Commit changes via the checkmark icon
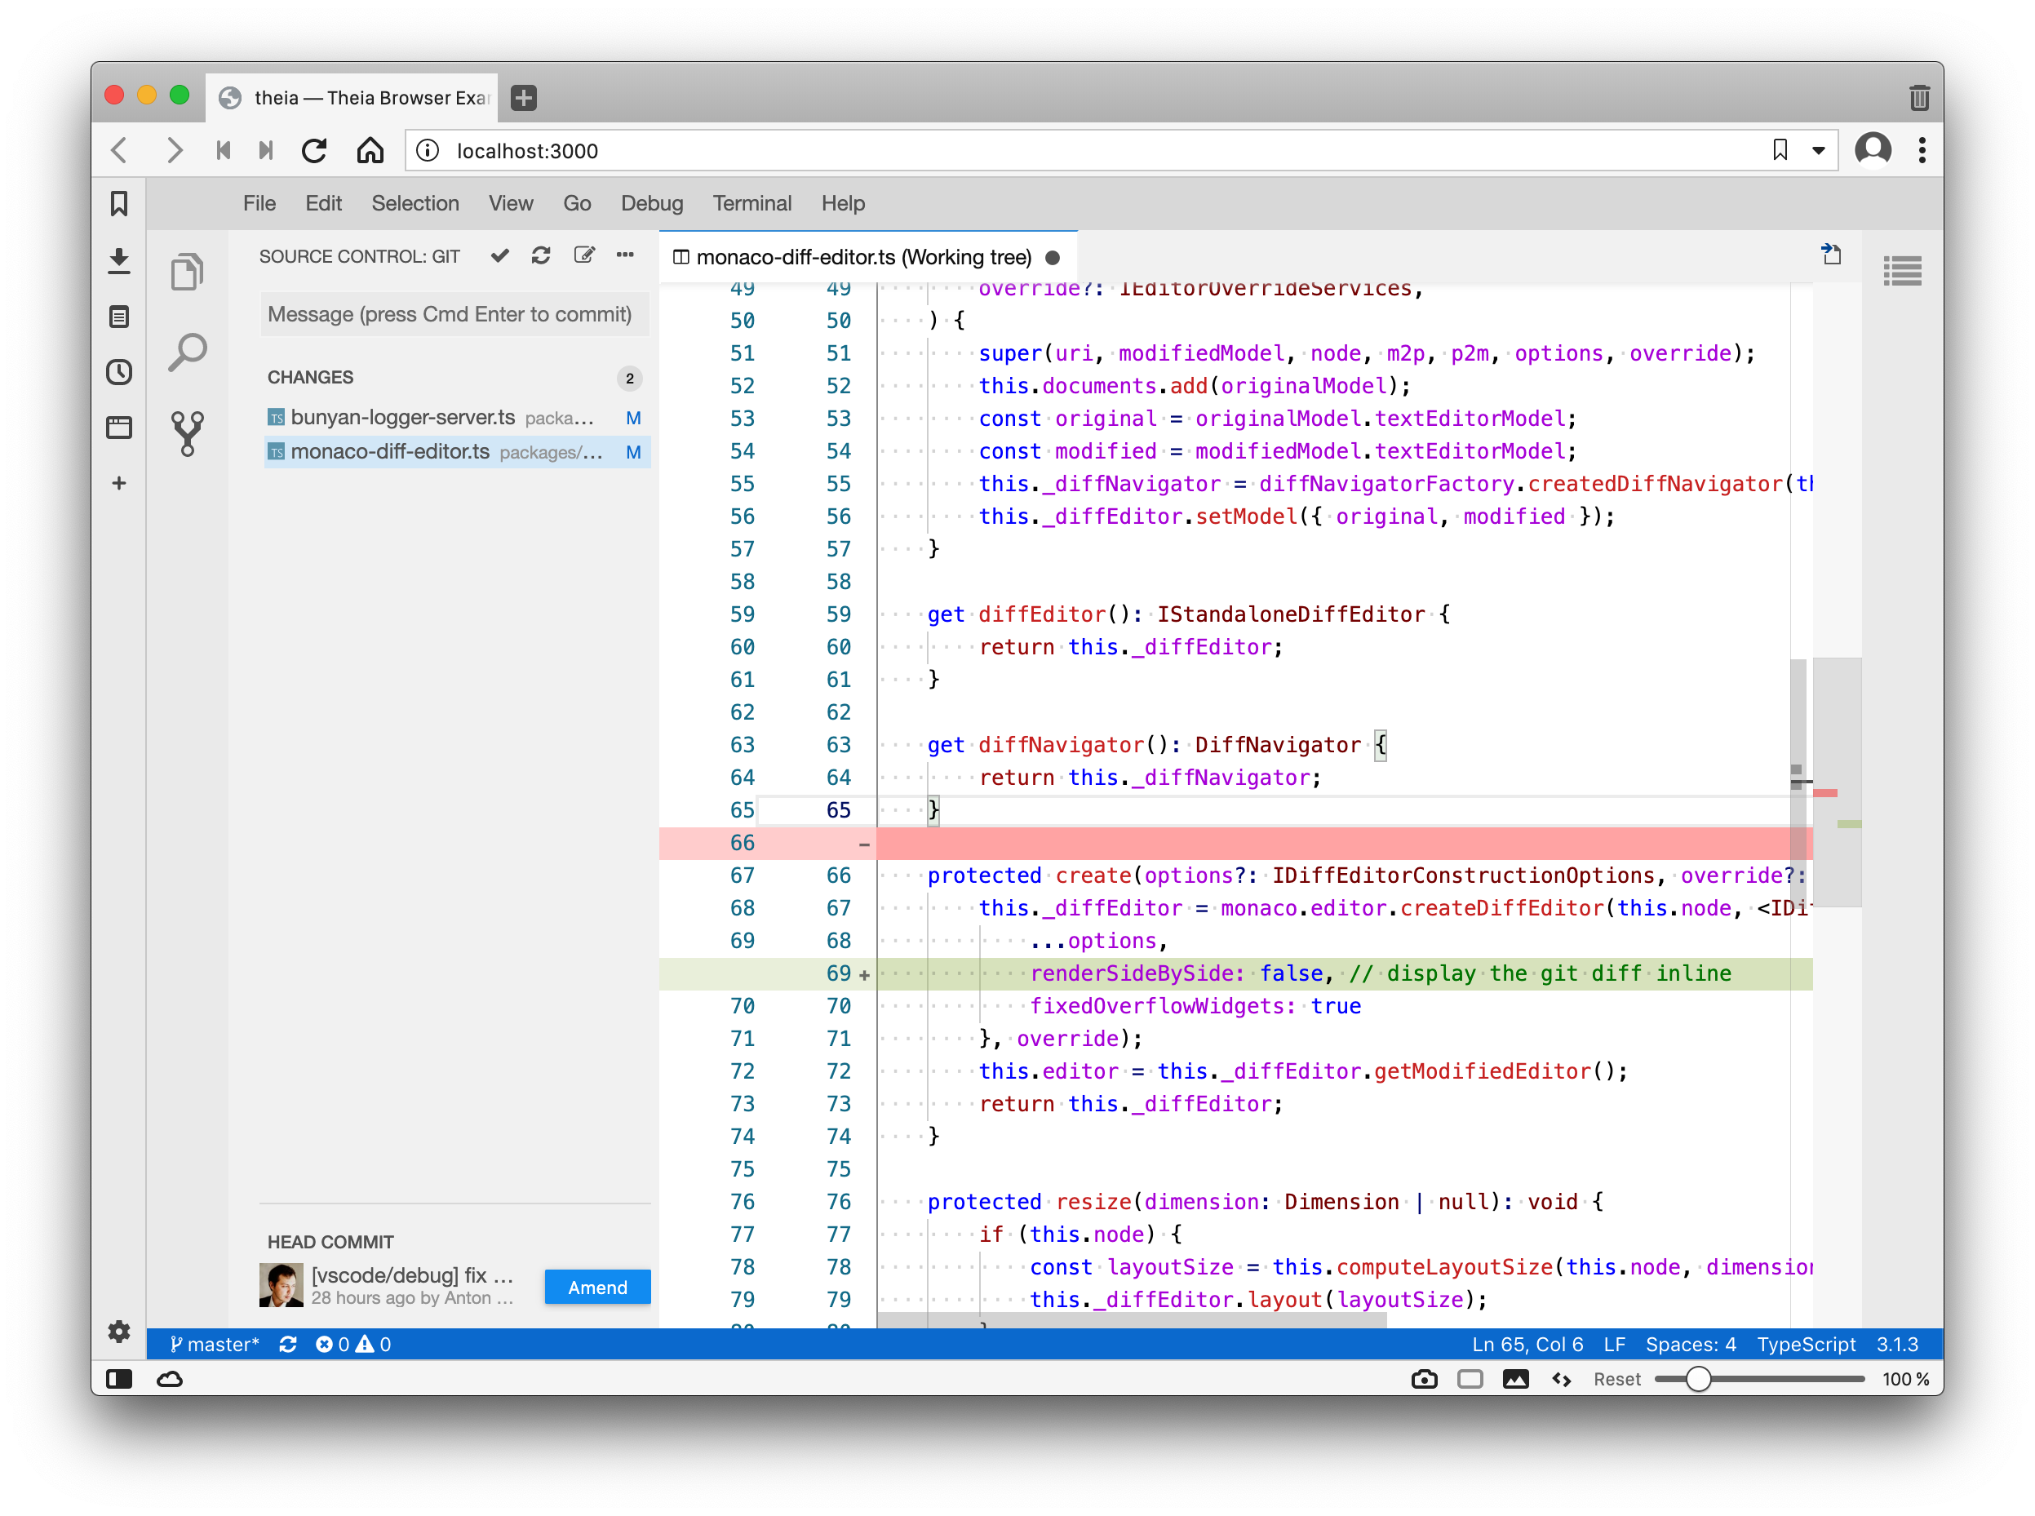2035x1516 pixels. click(x=499, y=256)
